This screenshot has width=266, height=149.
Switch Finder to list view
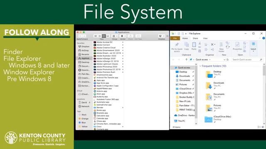pos(100,36)
